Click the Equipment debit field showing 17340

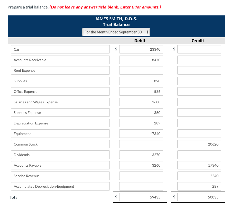coord(141,133)
